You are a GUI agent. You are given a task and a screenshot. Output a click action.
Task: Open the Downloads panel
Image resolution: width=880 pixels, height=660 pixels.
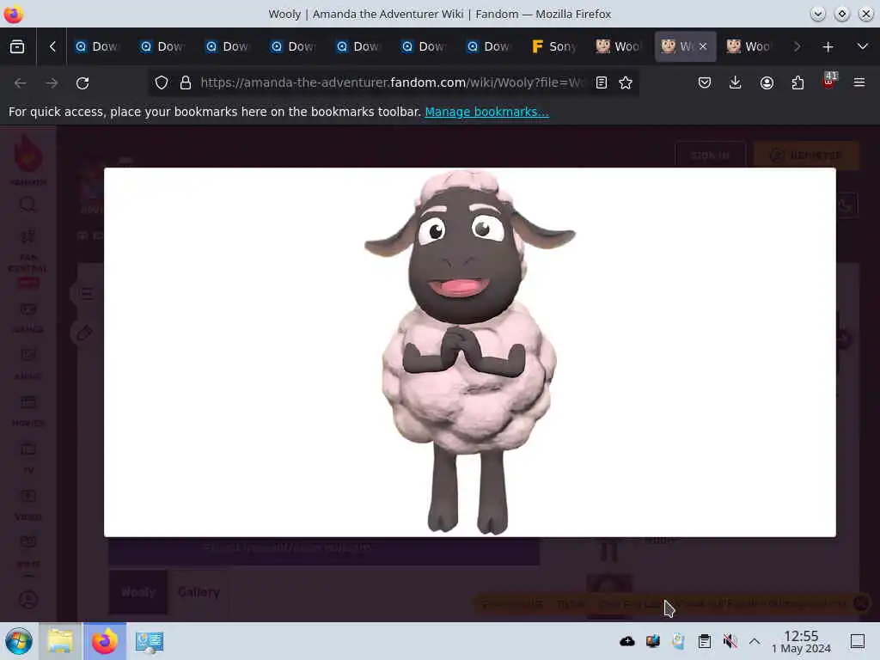(736, 83)
